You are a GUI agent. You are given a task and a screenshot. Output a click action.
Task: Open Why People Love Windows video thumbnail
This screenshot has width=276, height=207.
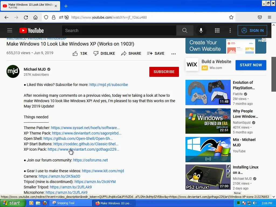tap(208, 121)
